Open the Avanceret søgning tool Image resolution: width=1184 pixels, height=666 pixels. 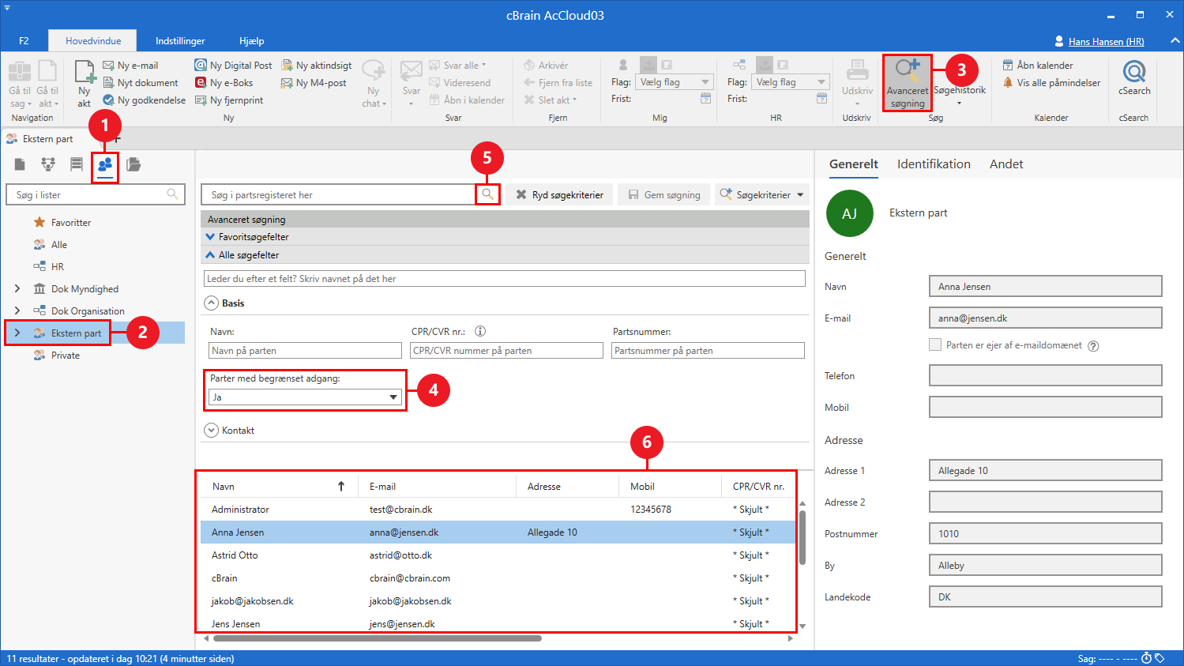[x=908, y=83]
